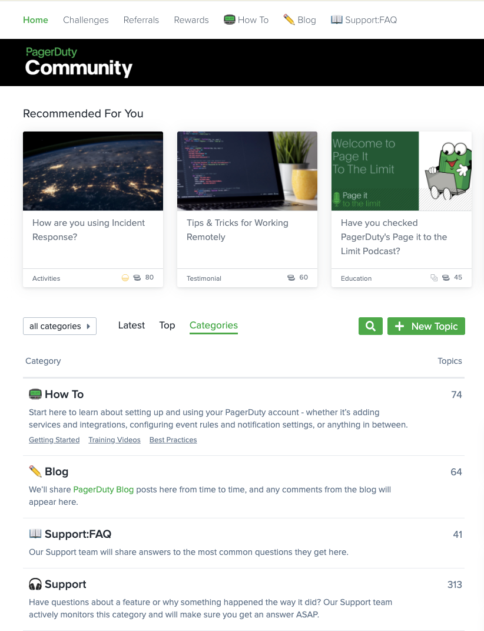Click the coin stack icon on Testimonial card
This screenshot has height=631, width=484.
pos(291,278)
